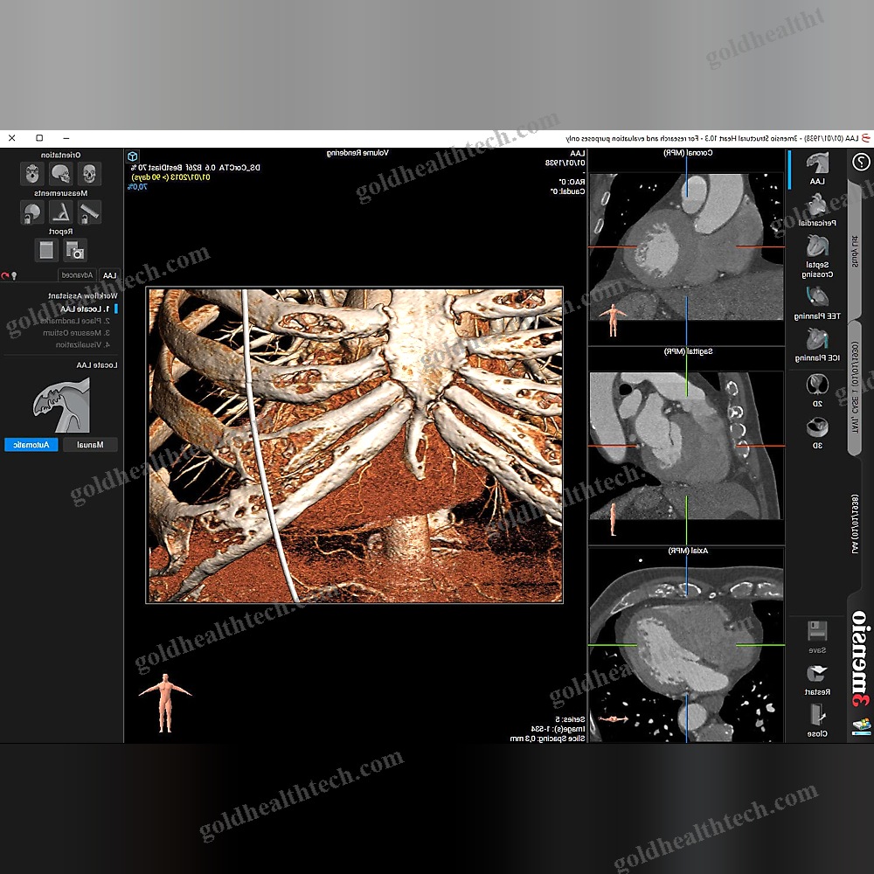Click the Sagittal (MPR) view title
The image size is (874, 874).
click(x=688, y=351)
